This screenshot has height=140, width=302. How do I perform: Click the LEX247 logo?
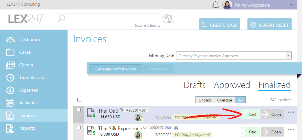(26, 19)
